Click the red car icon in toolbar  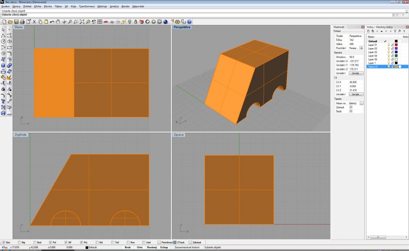[x=106, y=22]
